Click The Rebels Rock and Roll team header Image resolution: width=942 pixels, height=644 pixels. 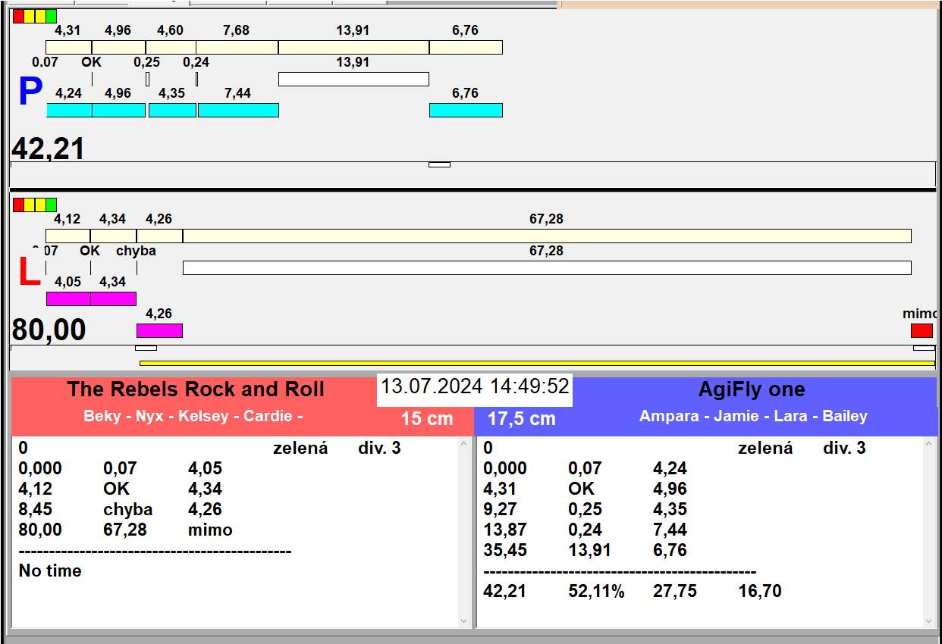pos(196,389)
